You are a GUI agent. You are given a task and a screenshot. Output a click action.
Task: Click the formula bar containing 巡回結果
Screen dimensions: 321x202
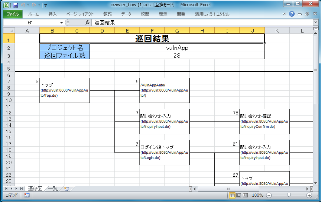(202, 23)
